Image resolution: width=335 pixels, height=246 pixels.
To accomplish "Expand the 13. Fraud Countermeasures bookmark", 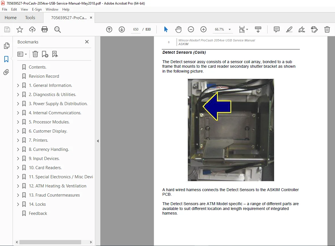I will 18,195.
